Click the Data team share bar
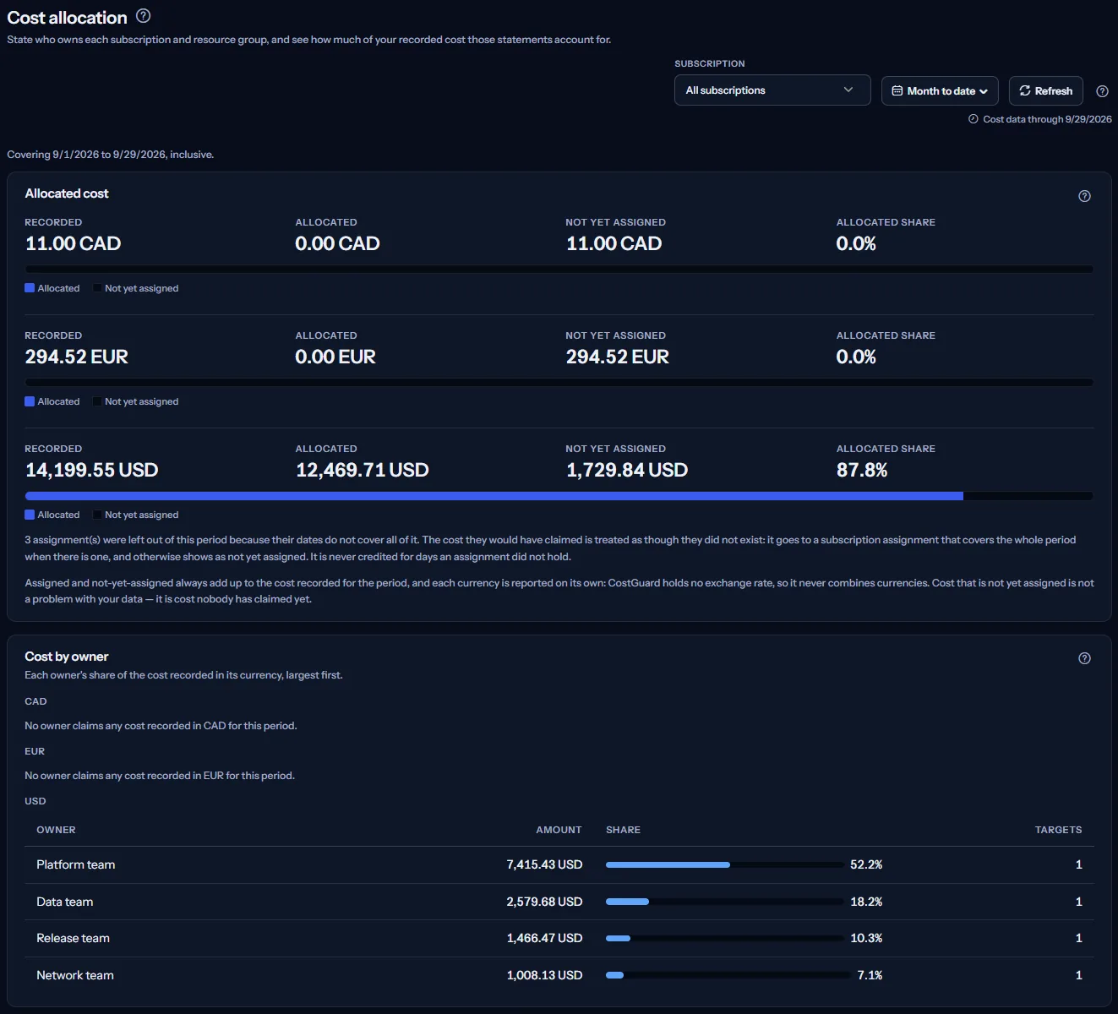Image resolution: width=1118 pixels, height=1014 pixels. (x=724, y=902)
